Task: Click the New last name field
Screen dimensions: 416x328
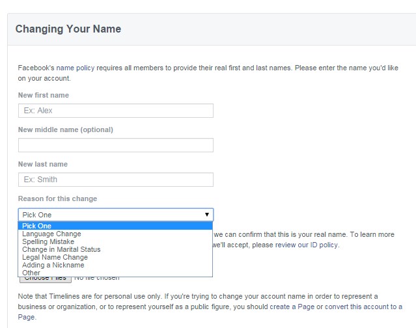Action: pos(116,180)
